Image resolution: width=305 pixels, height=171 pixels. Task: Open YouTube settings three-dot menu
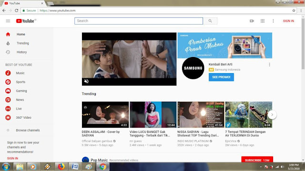click(x=273, y=21)
